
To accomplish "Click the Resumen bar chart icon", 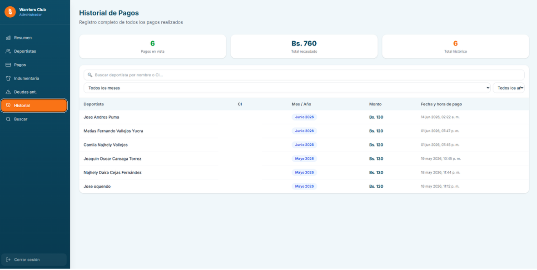I will point(8,38).
